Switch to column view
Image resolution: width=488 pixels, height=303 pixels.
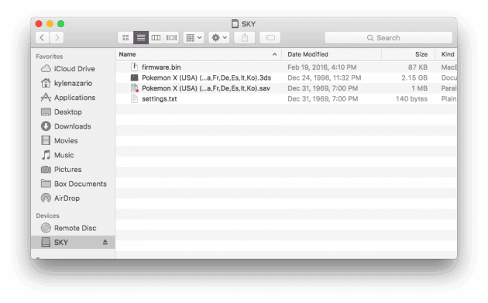156,38
